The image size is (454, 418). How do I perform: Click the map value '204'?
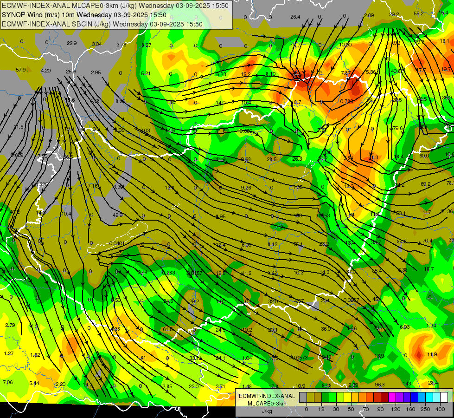(x=325, y=300)
